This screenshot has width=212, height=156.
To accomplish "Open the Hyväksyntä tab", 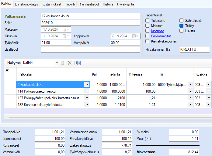I will (x=125, y=4).
